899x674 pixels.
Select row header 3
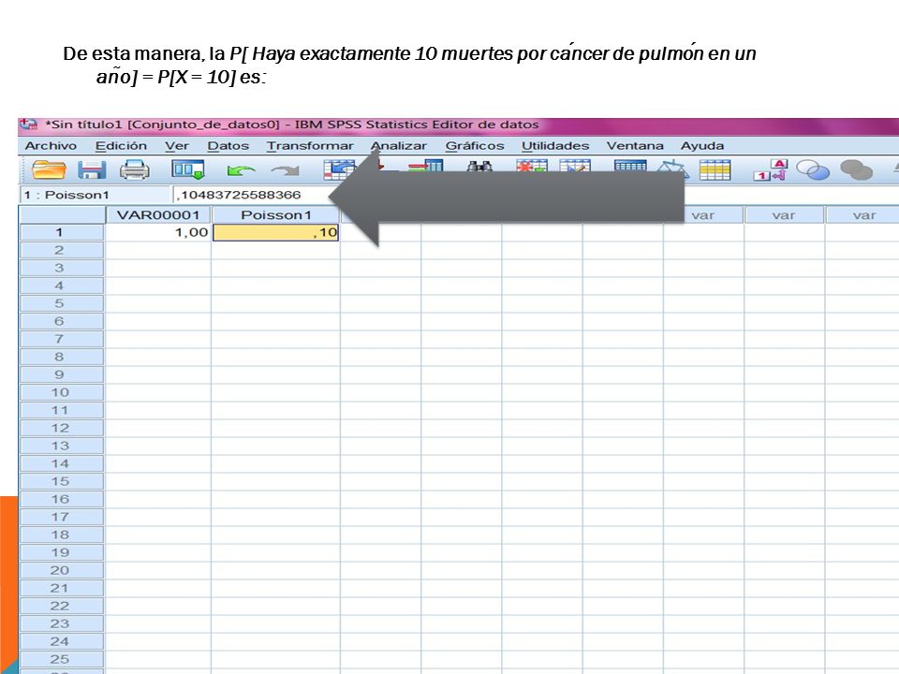(x=62, y=268)
